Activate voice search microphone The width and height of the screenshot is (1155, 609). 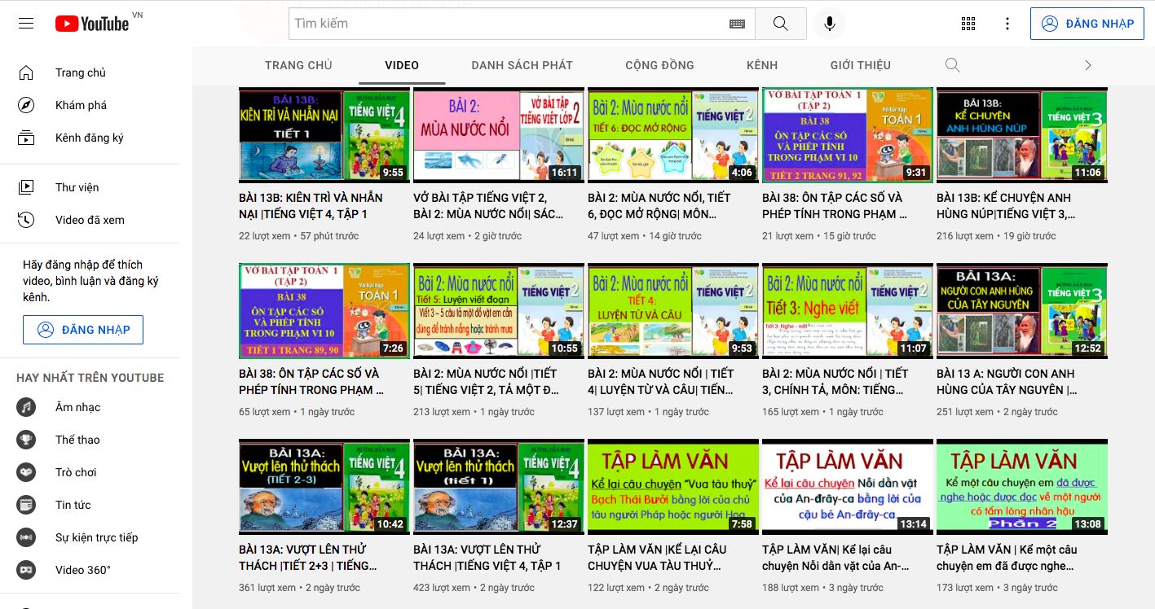[829, 24]
